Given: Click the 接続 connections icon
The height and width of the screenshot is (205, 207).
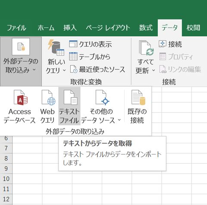Looking at the screenshot, I should (x=163, y=44).
